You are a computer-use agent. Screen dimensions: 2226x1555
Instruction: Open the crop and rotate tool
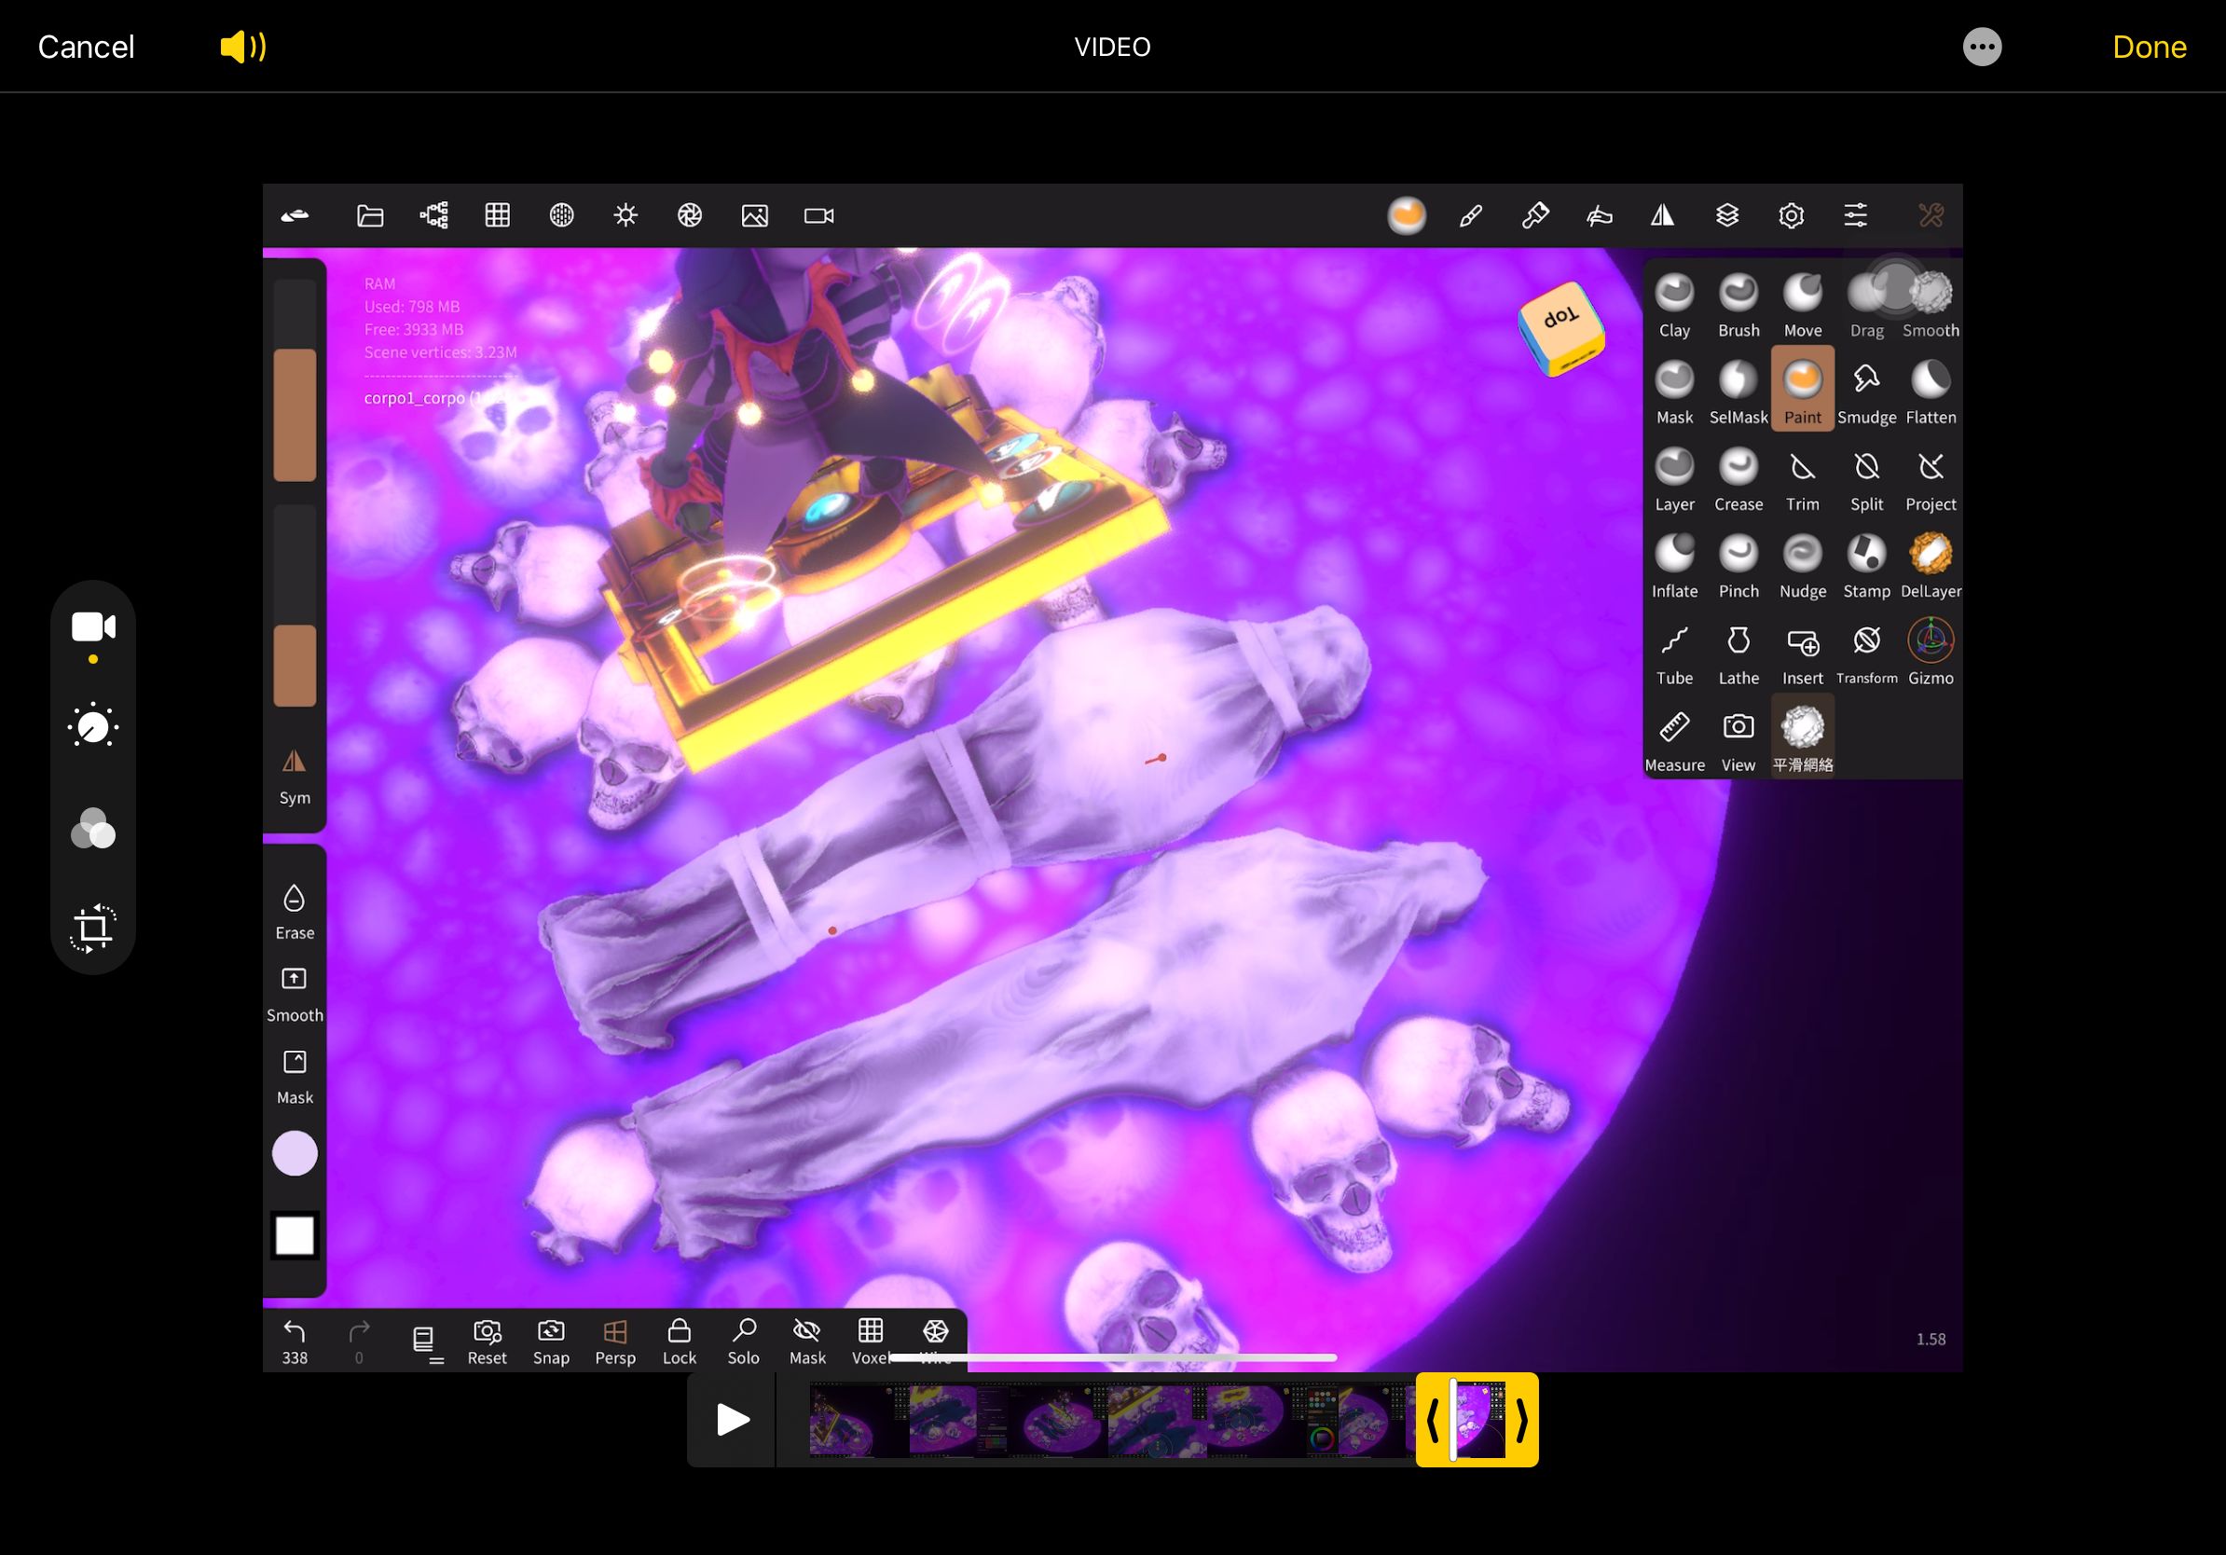pyautogui.click(x=93, y=928)
